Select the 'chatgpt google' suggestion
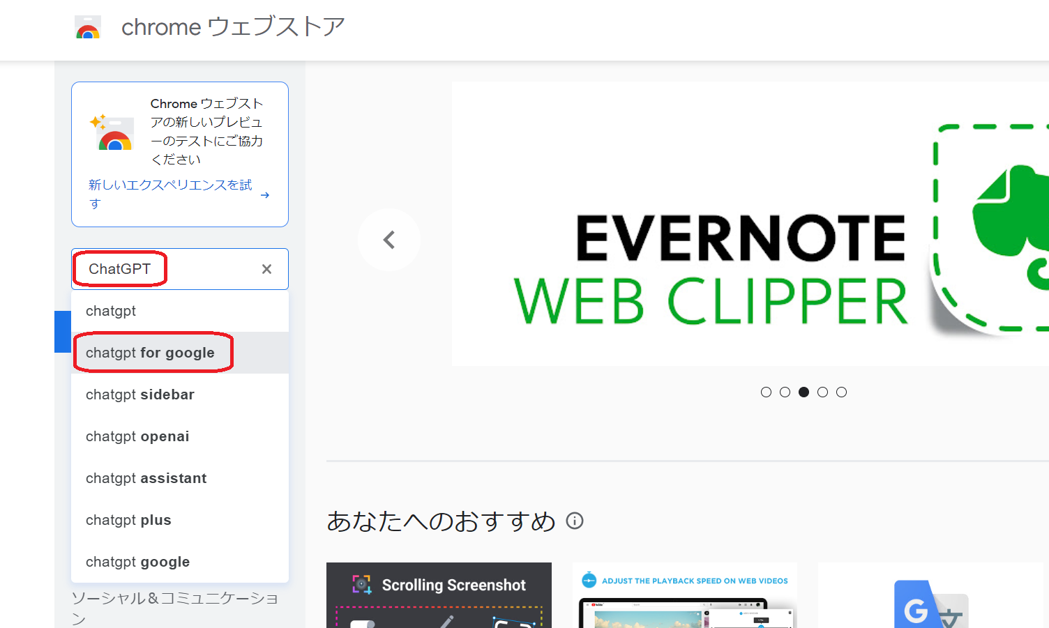 [180, 562]
